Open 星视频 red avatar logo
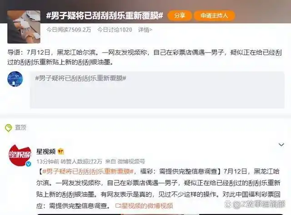This screenshot has height=215, width=291. pos(20,155)
